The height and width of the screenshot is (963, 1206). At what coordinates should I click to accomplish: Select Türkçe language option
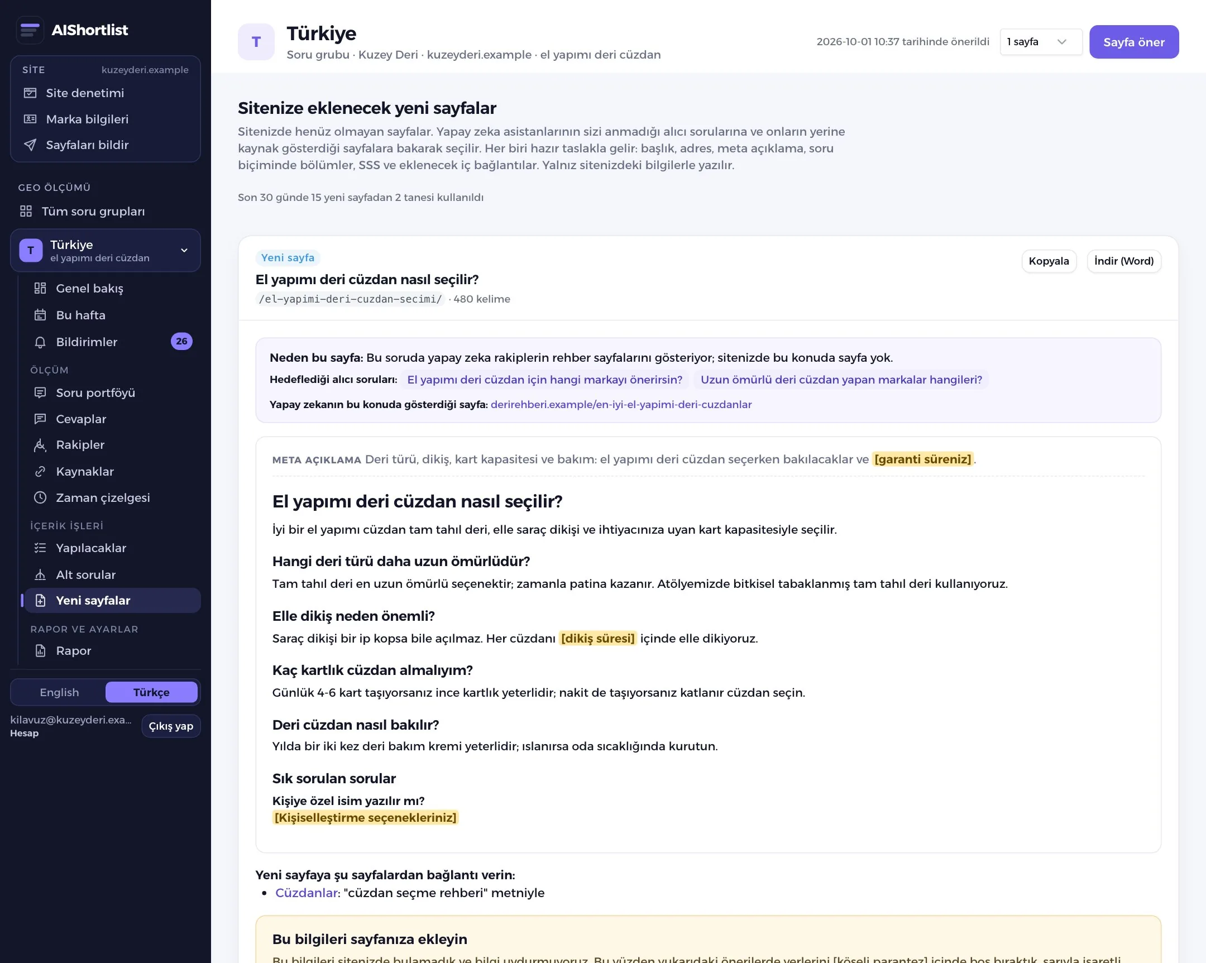(152, 692)
